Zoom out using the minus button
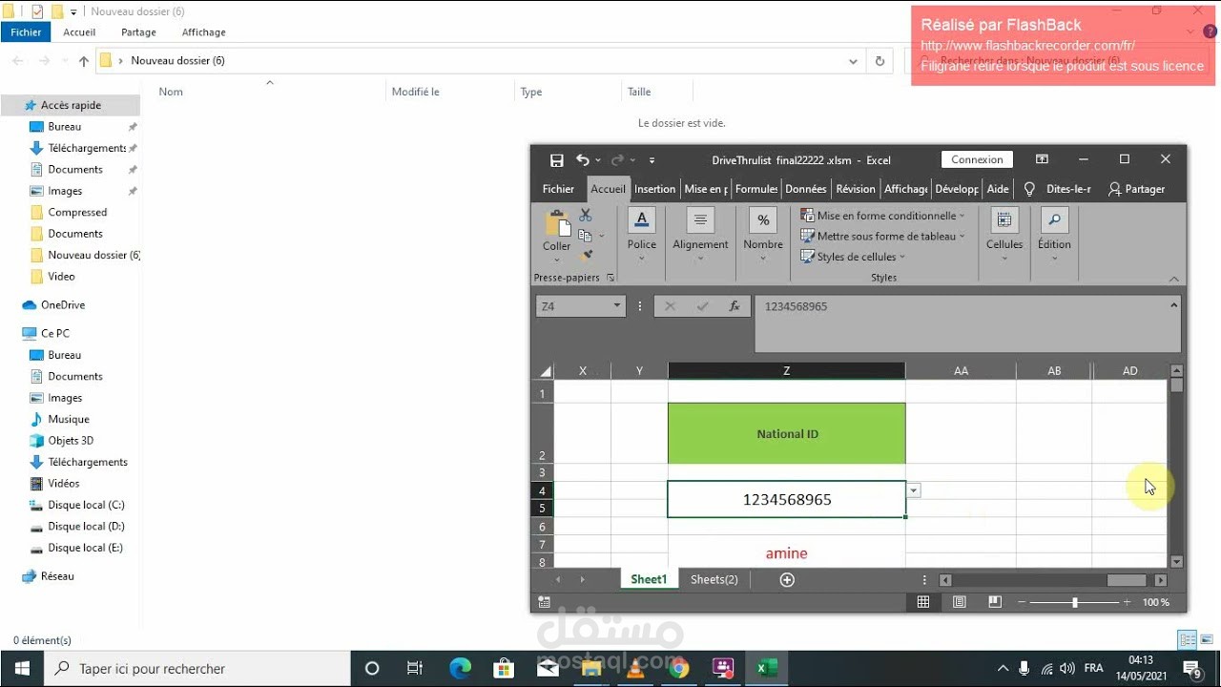 pos(1022,602)
